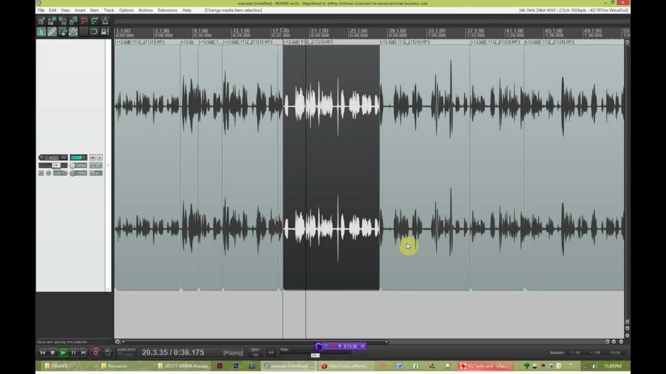Click the green Play button
The width and height of the screenshot is (666, 374).
[x=63, y=353]
